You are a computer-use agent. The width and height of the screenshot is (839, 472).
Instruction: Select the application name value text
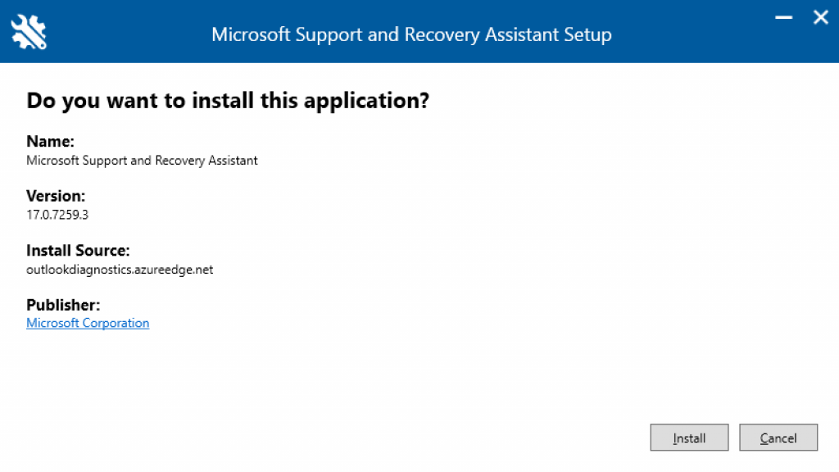(x=142, y=161)
